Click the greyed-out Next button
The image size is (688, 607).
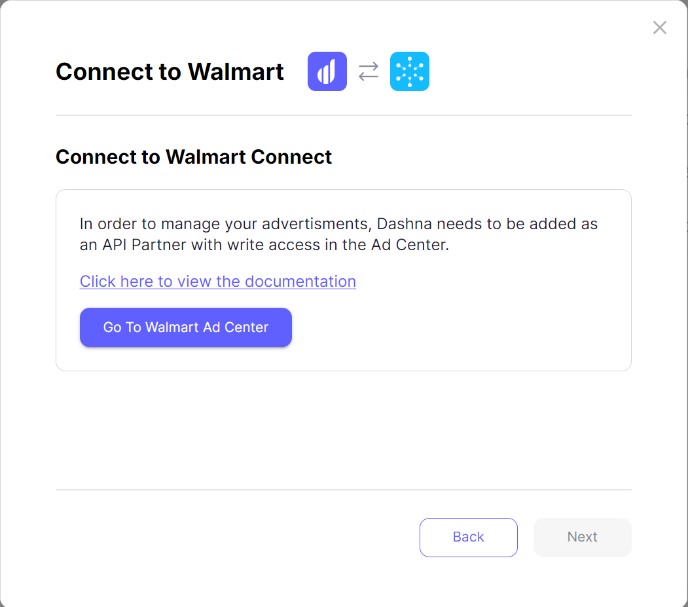click(582, 537)
